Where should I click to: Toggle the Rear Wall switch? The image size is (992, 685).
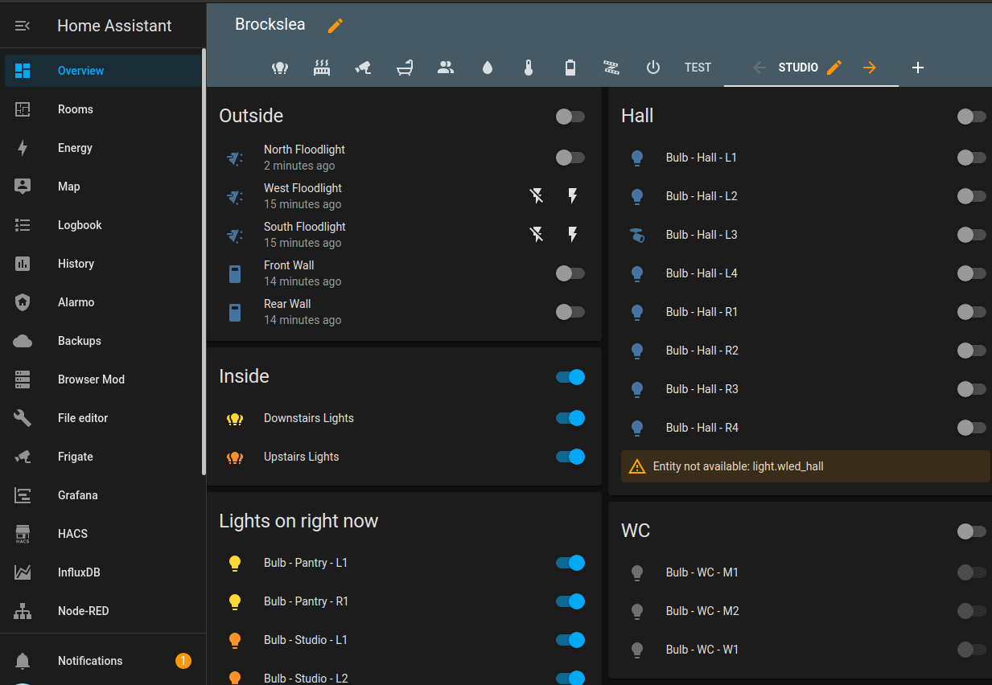tap(570, 312)
